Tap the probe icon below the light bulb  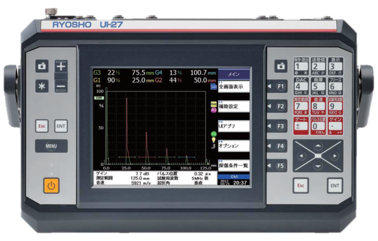[214, 146]
